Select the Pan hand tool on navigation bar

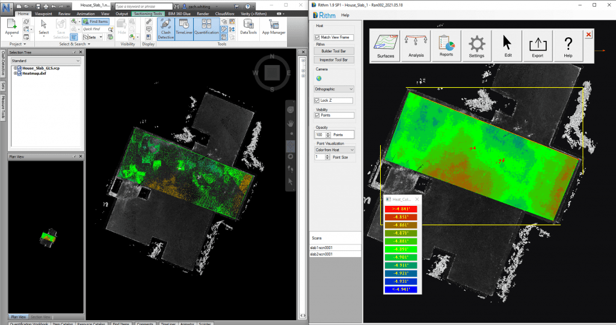coord(291,123)
